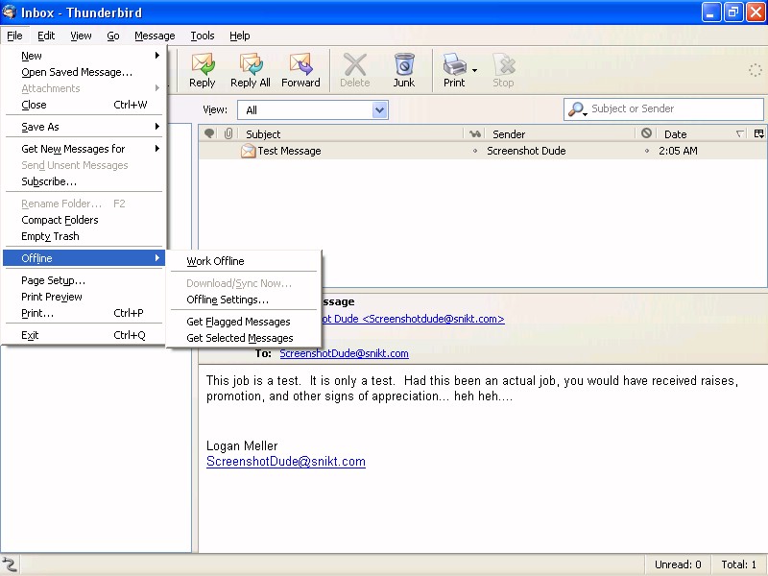Screen dimensions: 768x576
Task: Click Exit in the File menu
Action: click(84, 335)
